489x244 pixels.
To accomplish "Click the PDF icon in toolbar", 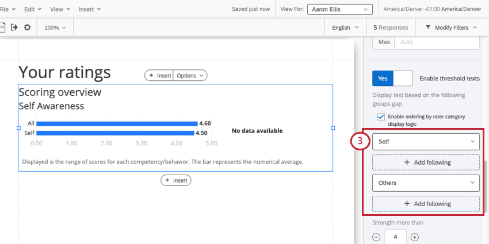I will pos(2,28).
